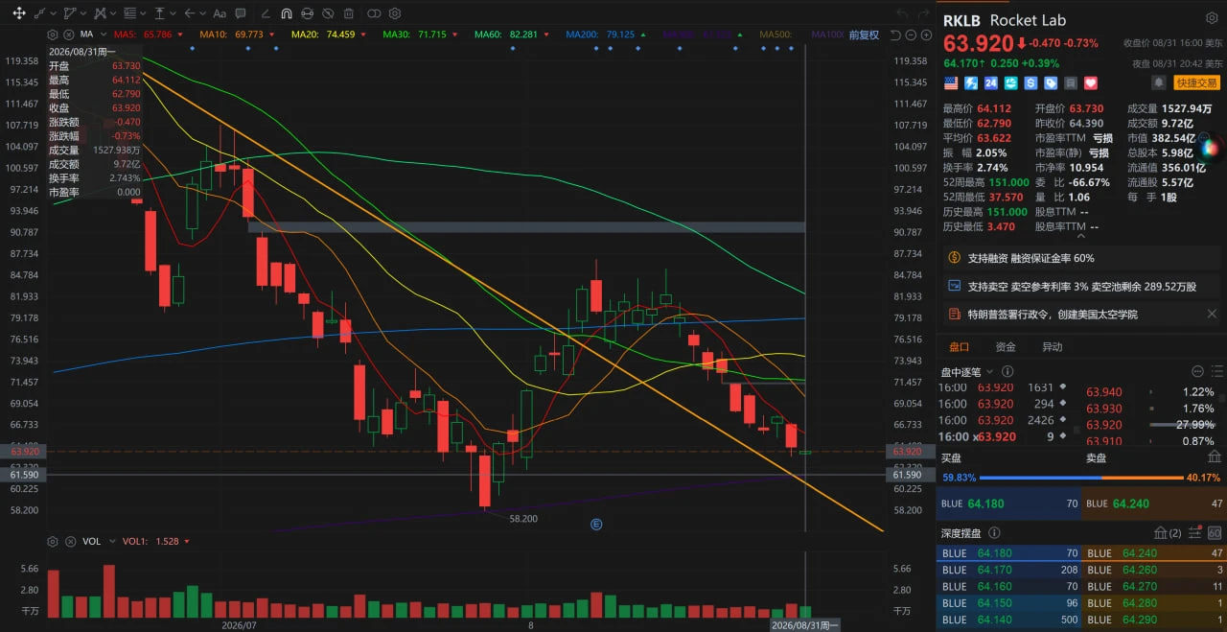The height and width of the screenshot is (632, 1227).
Task: Select the arrow annotation tool
Action: pos(190,13)
